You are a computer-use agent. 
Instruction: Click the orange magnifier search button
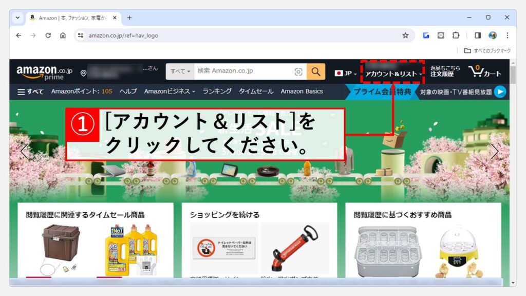pyautogui.click(x=316, y=71)
